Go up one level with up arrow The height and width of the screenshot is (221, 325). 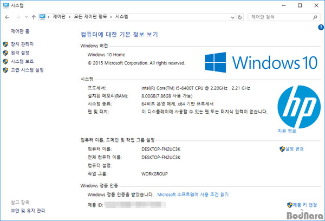point(34,17)
